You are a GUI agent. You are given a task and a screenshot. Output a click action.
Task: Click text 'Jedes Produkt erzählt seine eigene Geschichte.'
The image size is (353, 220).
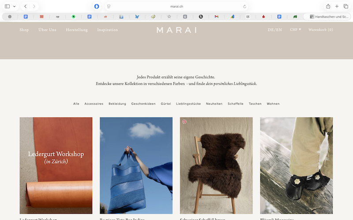pos(176,77)
